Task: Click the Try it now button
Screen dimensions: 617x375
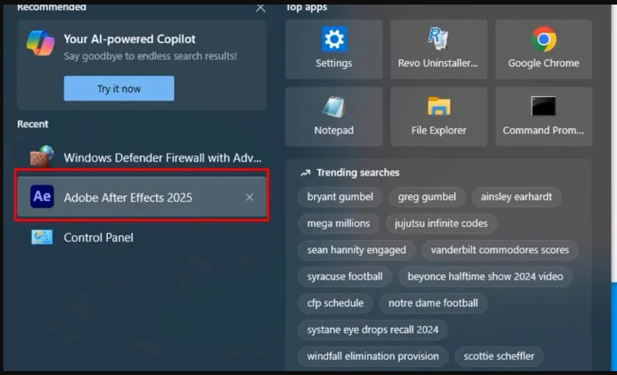Action: (x=119, y=88)
